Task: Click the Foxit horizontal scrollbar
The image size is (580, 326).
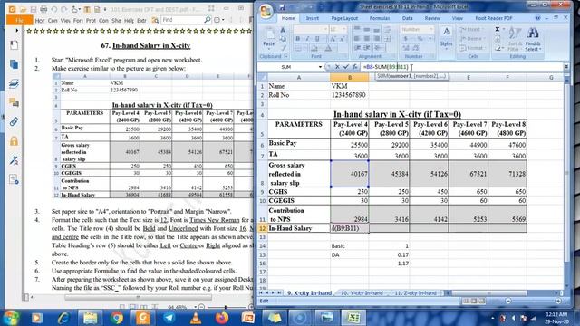Action: [138, 297]
